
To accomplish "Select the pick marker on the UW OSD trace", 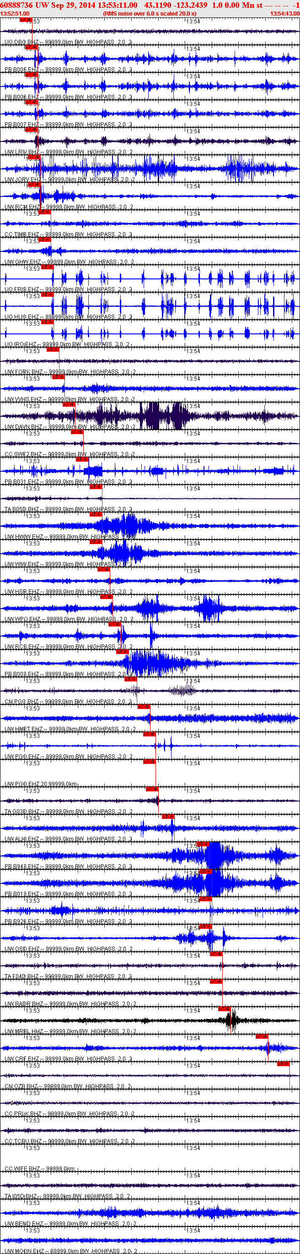I will click(206, 927).
